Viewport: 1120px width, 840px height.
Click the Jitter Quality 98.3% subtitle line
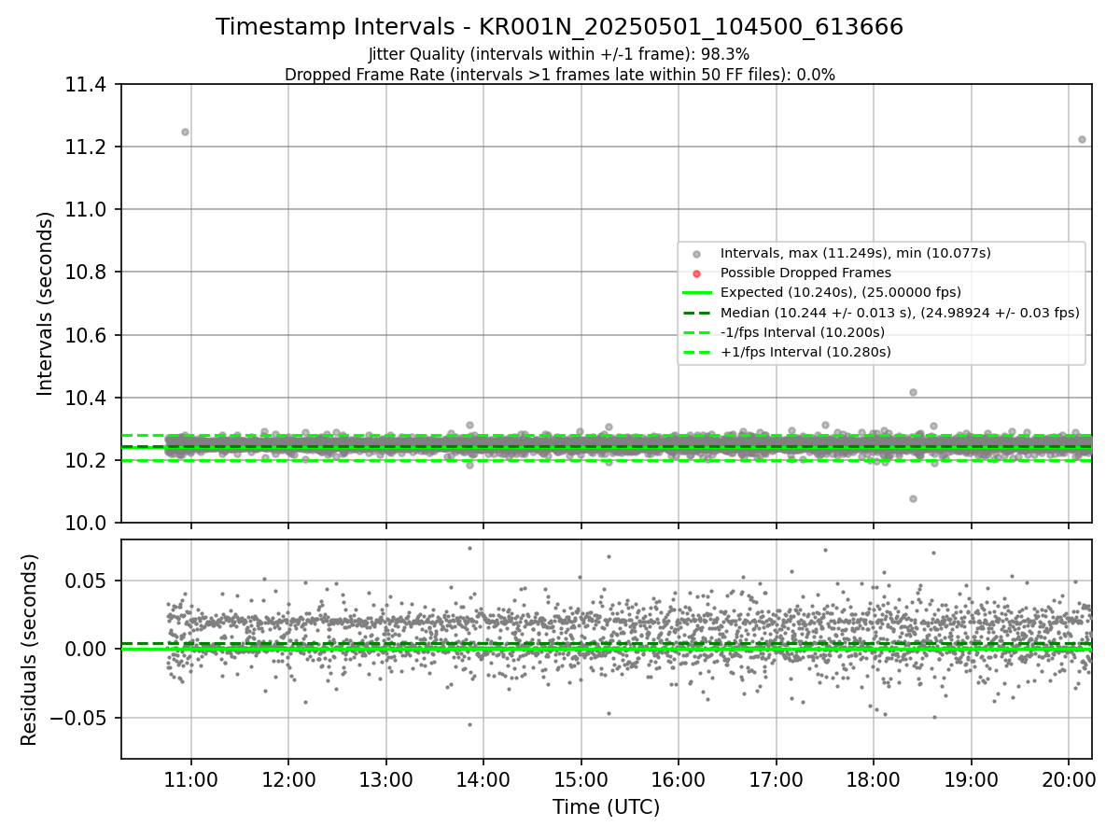(559, 54)
